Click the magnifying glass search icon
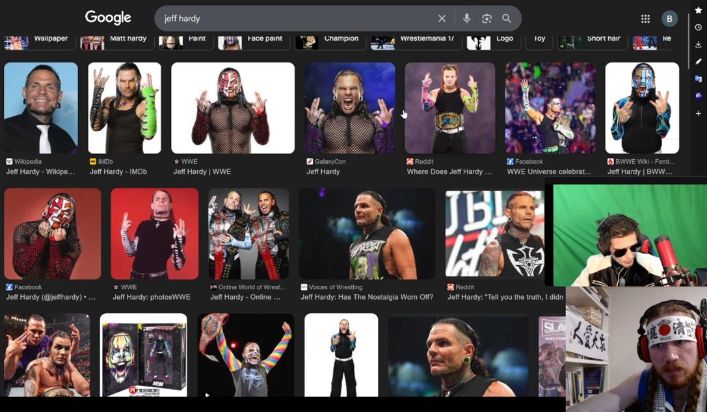The image size is (707, 412). [507, 18]
